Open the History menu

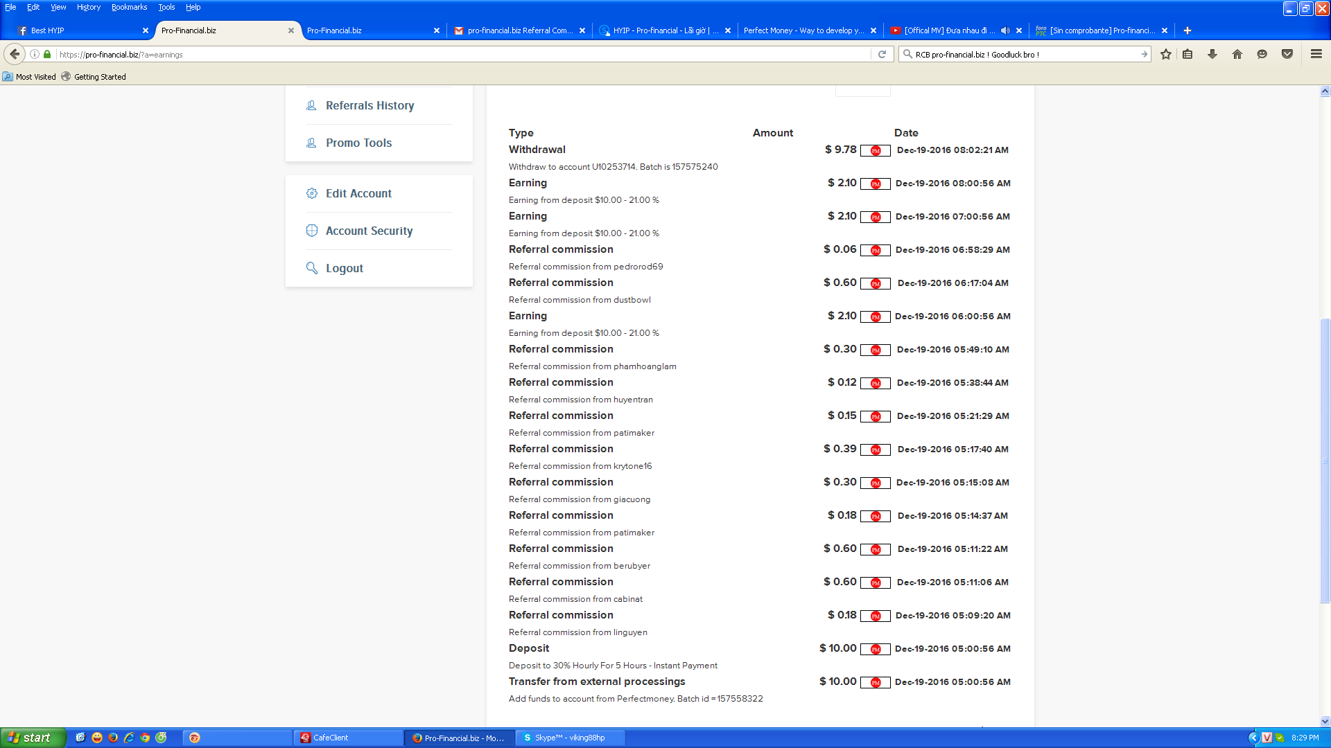pos(88,7)
